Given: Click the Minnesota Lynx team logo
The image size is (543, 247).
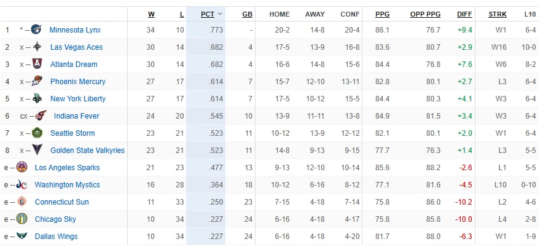Looking at the screenshot, I should tap(36, 29).
